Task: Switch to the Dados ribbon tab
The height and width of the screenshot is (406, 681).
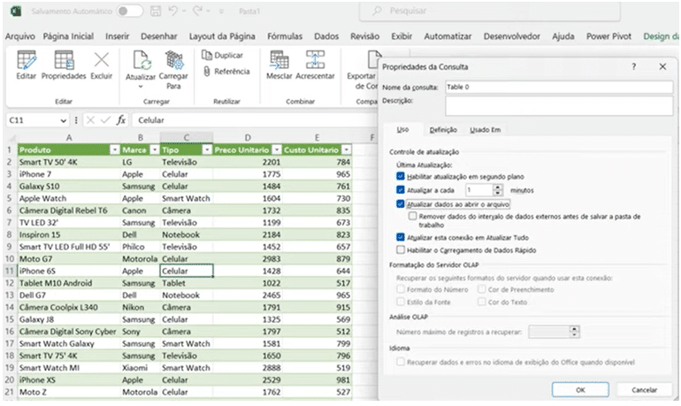Action: [326, 36]
